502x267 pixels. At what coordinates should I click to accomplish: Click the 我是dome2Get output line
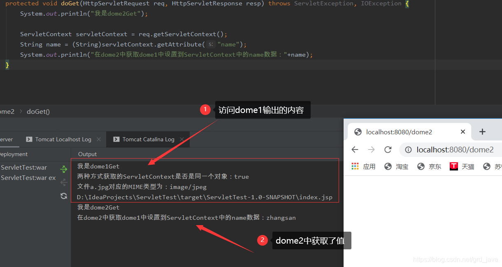[98, 207]
